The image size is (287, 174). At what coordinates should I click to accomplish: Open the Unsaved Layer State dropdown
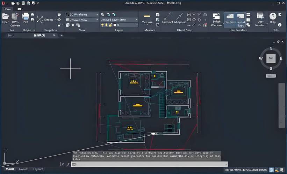119,20
